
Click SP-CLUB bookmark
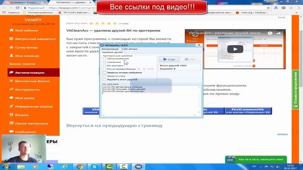tap(74, 13)
